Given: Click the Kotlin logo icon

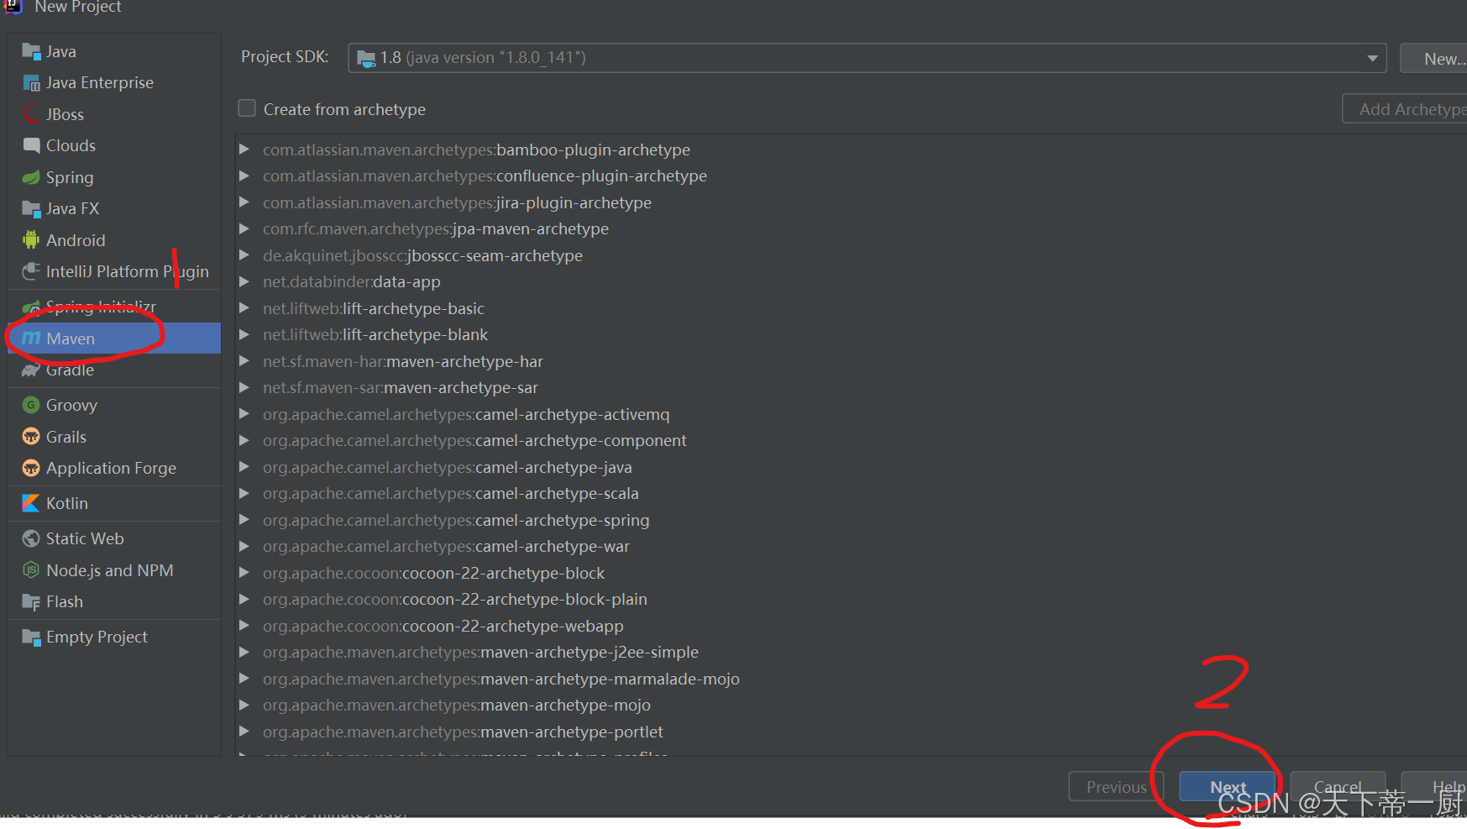Looking at the screenshot, I should pos(31,503).
